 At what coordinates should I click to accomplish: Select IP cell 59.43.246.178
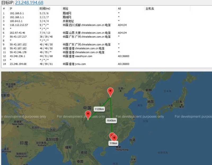point(18,52)
